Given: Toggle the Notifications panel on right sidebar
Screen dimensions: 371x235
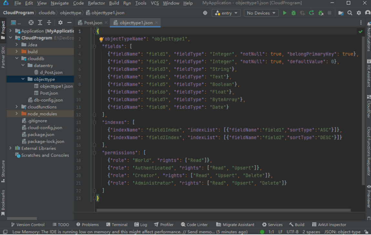Looking at the screenshot, I should click(x=368, y=37).
